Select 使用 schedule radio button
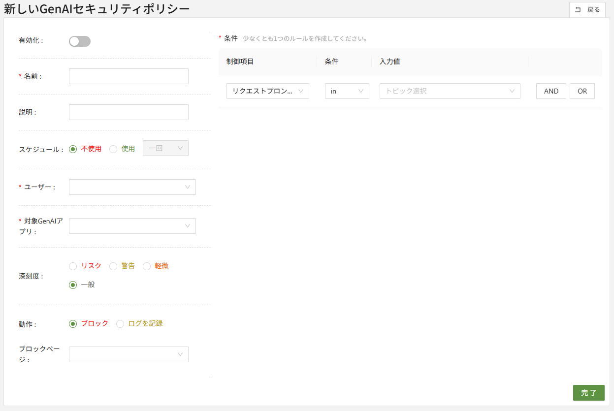The height and width of the screenshot is (411, 614). (114, 149)
